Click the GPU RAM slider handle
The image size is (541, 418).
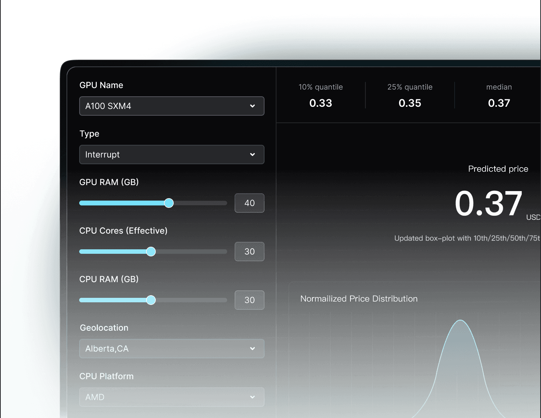click(x=169, y=203)
